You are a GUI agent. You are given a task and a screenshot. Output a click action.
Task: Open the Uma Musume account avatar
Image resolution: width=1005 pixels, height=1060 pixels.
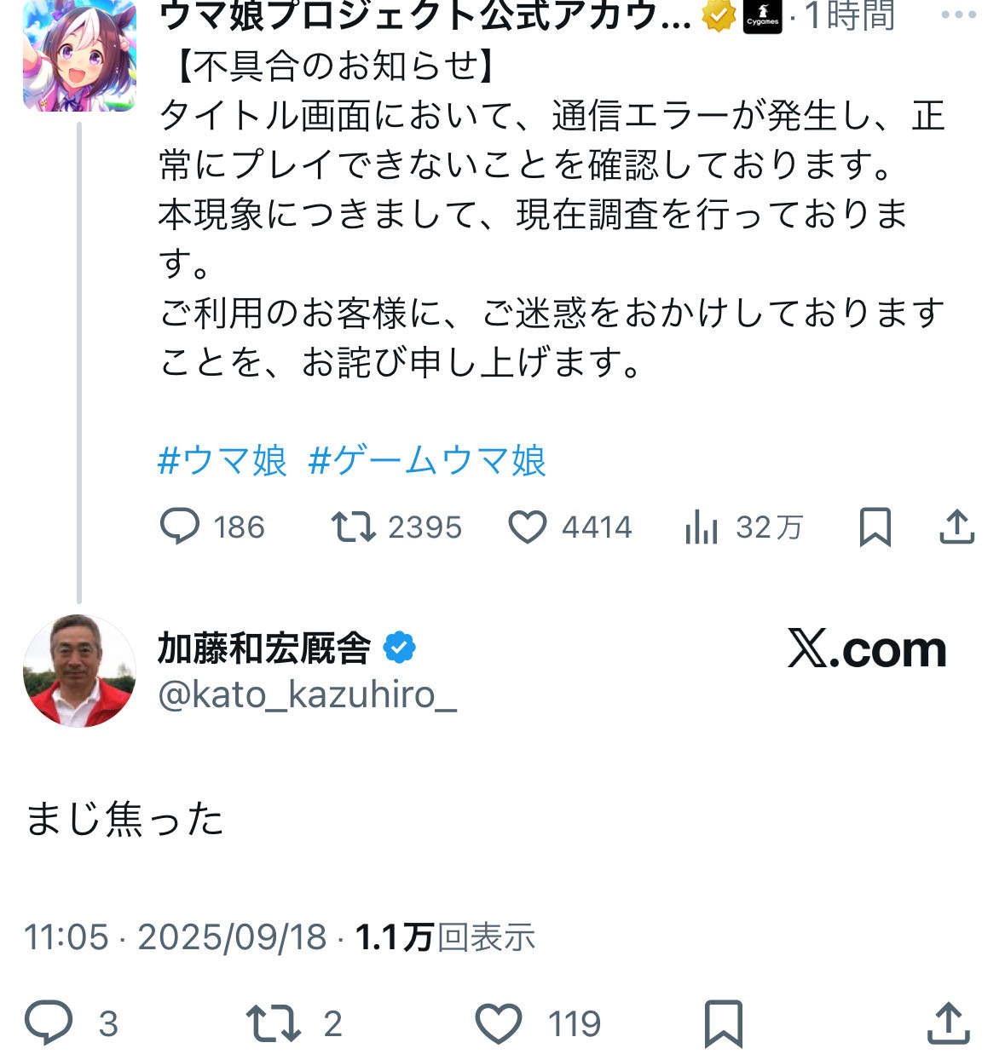[x=79, y=56]
